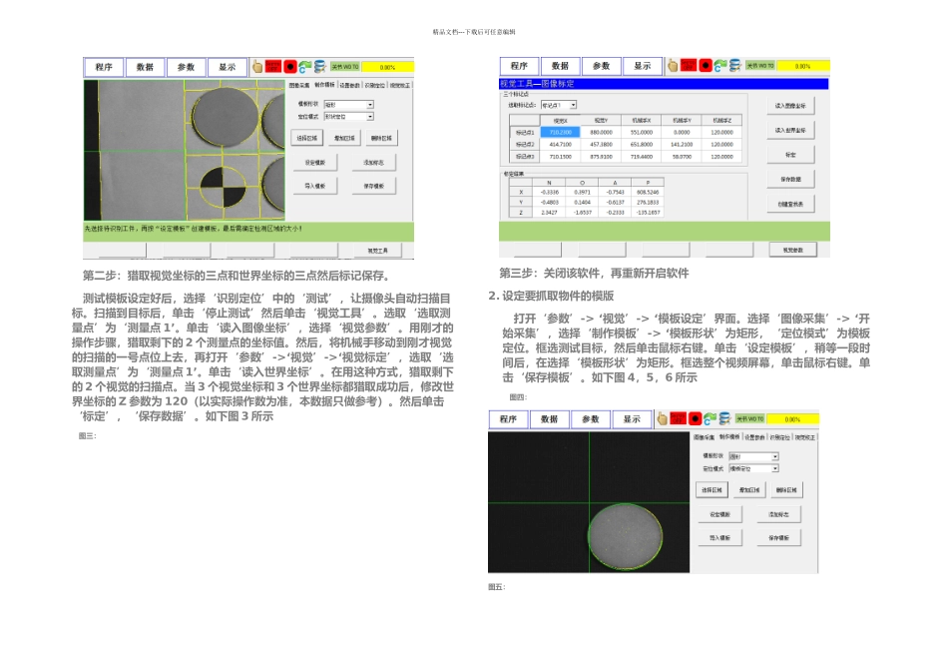Screen dimensions: 948x671
Task: Click 选择区域 button in checkerboard-target screenshot
Action: (x=307, y=138)
